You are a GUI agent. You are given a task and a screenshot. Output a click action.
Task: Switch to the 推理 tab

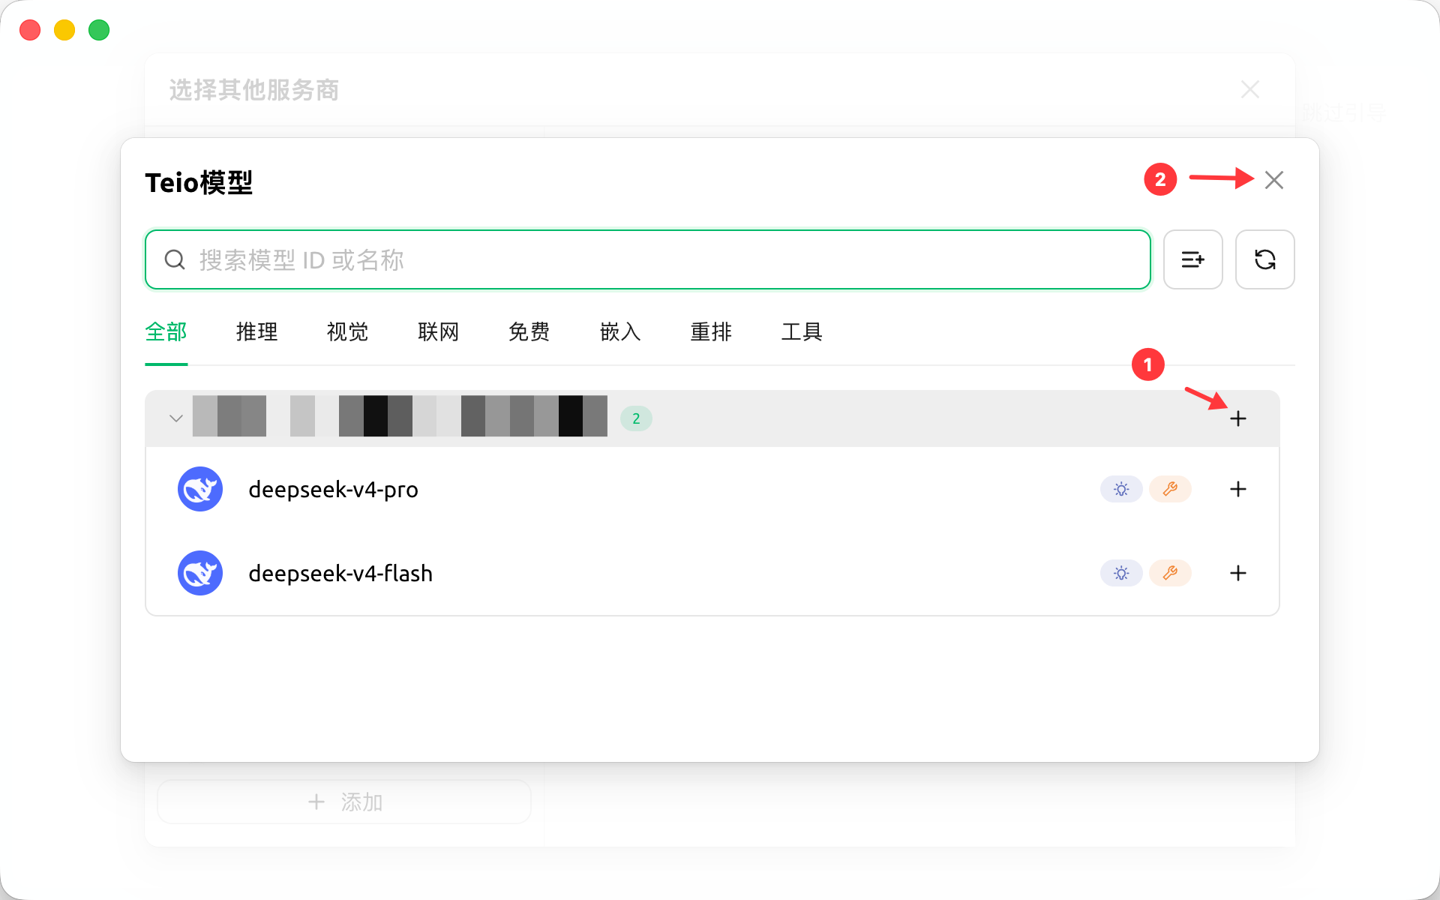pyautogui.click(x=256, y=331)
